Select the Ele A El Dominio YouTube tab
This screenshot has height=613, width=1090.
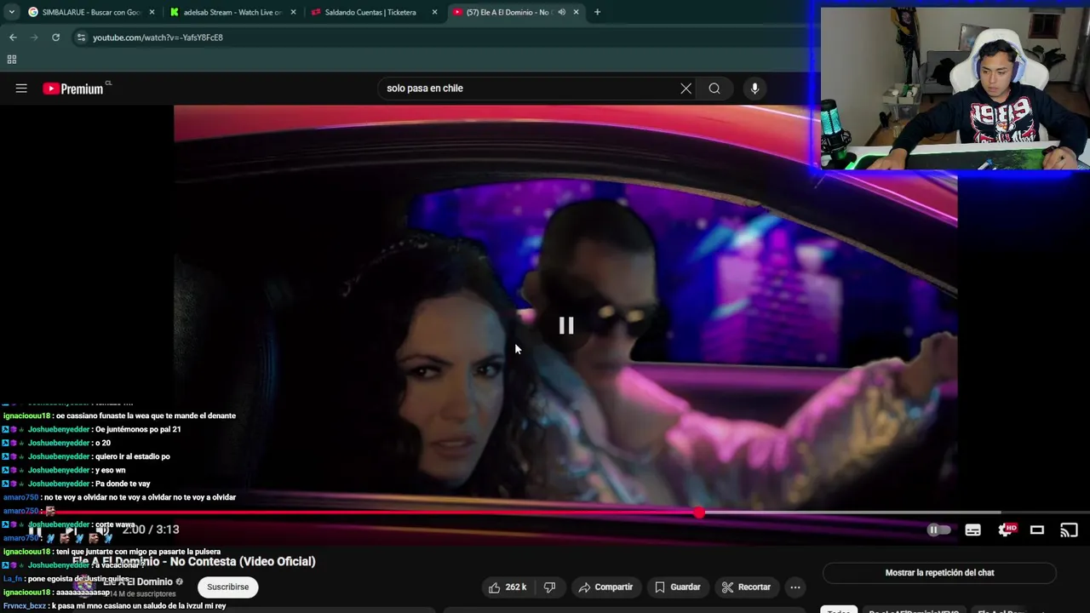509,12
